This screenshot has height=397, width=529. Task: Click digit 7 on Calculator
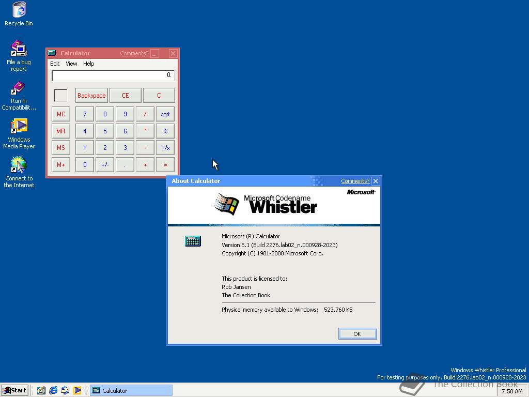coord(85,114)
